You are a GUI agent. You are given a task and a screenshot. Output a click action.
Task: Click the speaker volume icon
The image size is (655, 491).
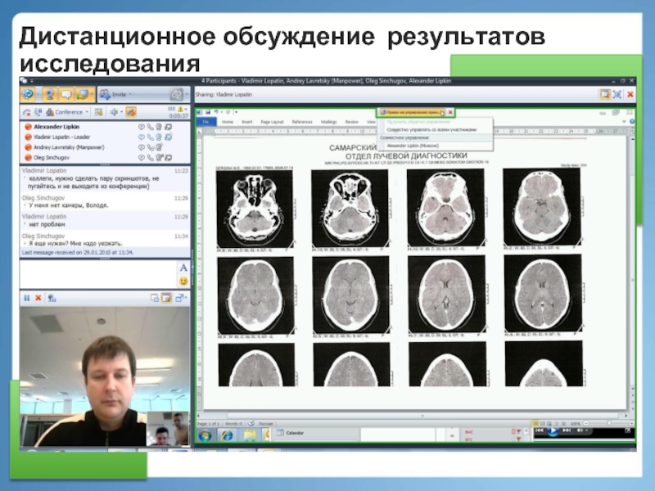113,112
